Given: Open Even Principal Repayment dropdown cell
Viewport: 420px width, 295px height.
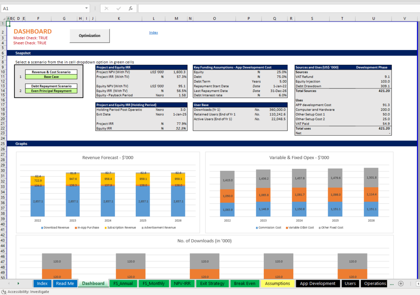Looking at the screenshot, I should click(51, 91).
